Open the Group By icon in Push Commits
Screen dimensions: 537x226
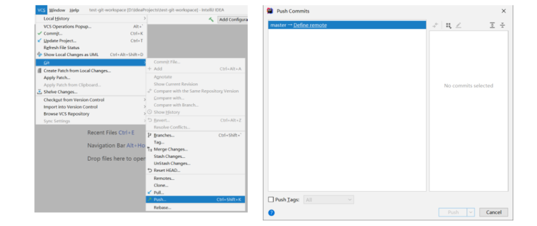click(x=448, y=25)
